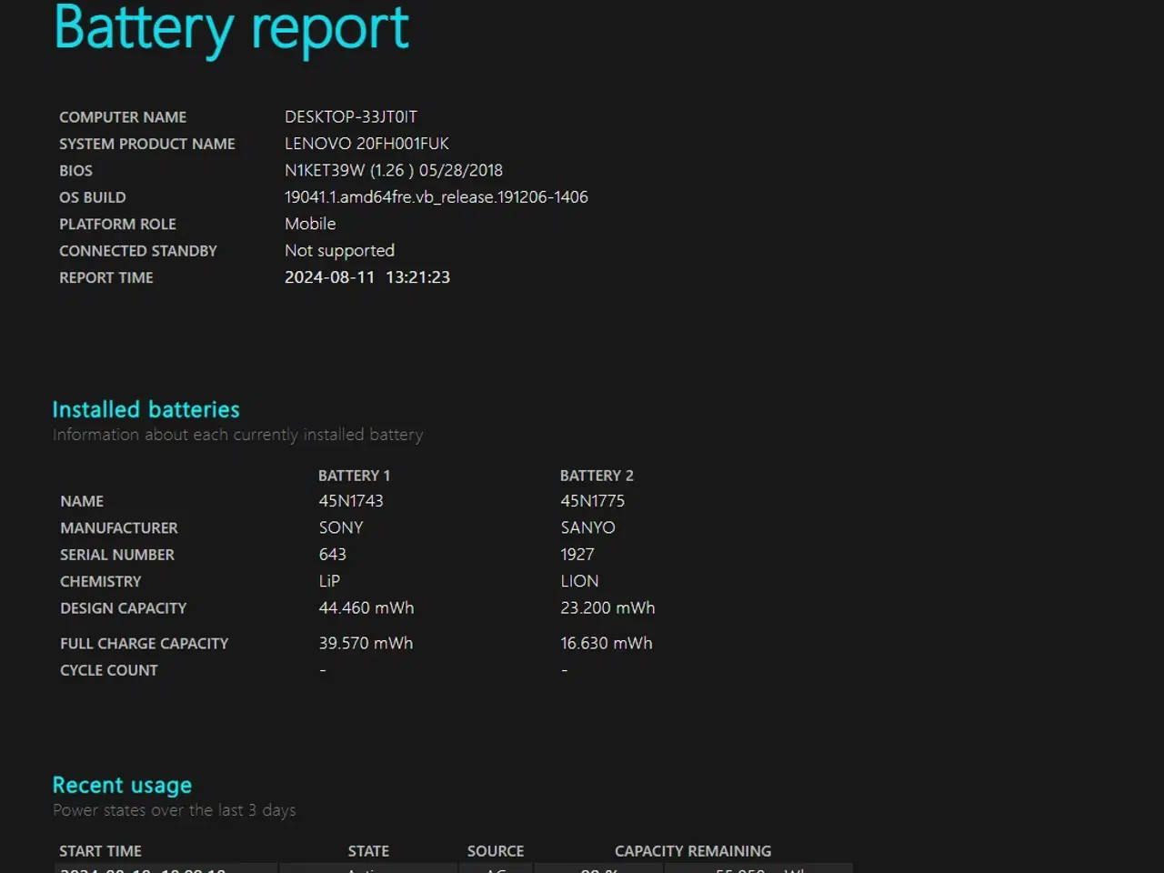This screenshot has height=873, width=1164.
Task: Click the SYSTEM PRODUCT NAME label
Action: click(x=147, y=144)
